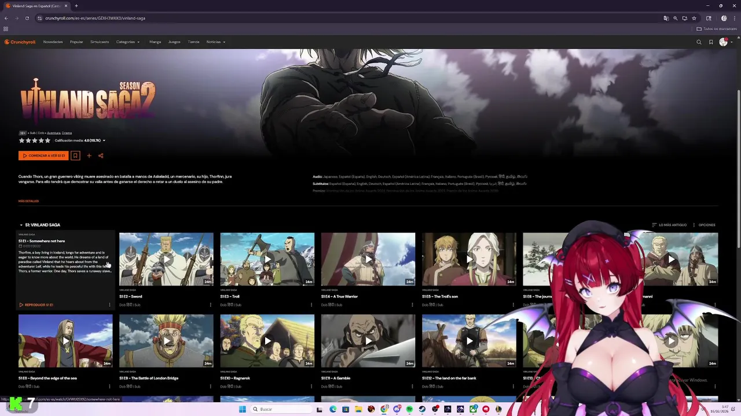Play the S1 E5 The Troll's son thumbnail
This screenshot has height=416, width=741.
click(469, 259)
